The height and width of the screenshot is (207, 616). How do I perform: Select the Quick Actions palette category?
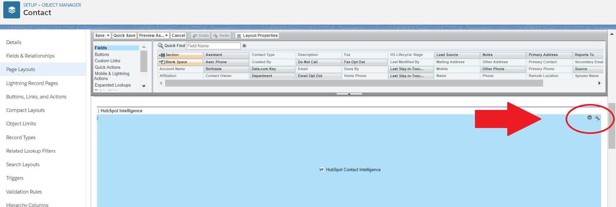click(107, 67)
